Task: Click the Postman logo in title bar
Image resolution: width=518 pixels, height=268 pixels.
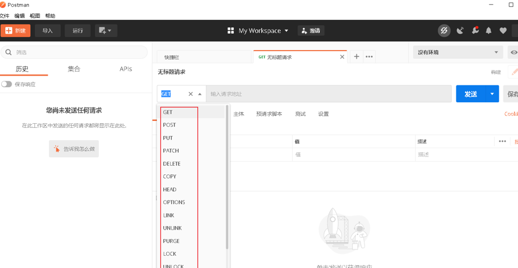Action: tap(3, 5)
